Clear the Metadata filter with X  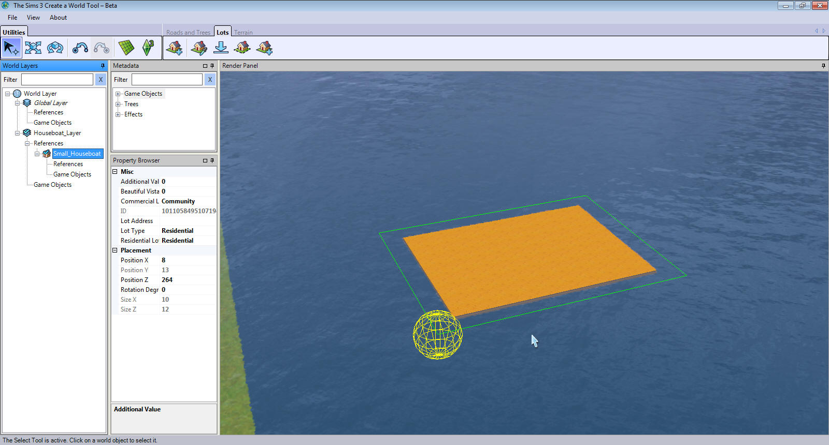click(x=210, y=80)
